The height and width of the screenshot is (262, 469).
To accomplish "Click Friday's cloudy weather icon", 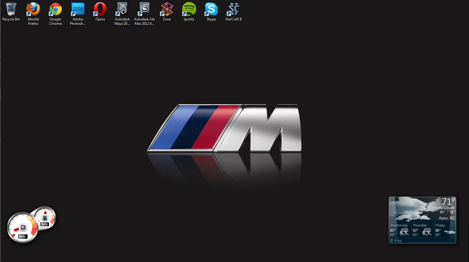I will click(x=450, y=232).
